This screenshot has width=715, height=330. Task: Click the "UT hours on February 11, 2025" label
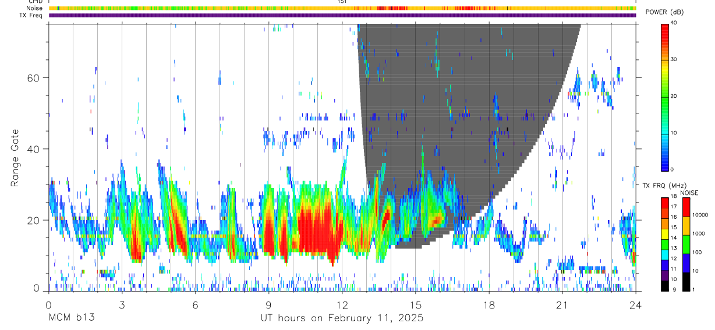(x=341, y=318)
